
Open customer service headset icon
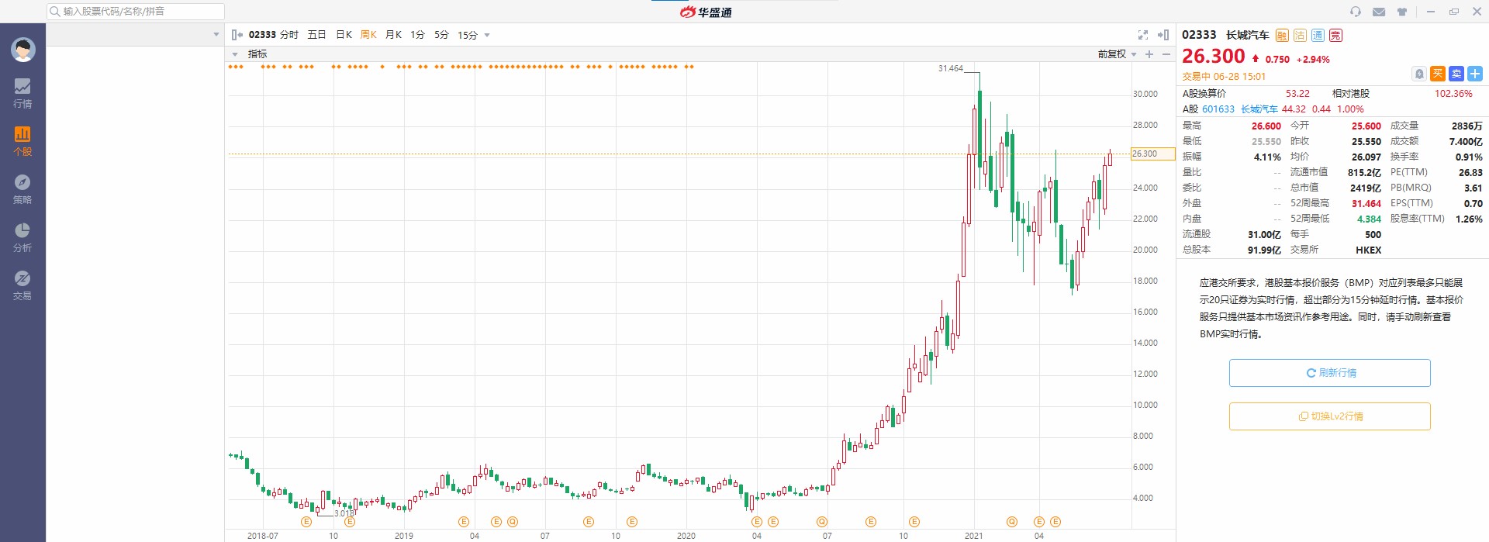(1356, 12)
